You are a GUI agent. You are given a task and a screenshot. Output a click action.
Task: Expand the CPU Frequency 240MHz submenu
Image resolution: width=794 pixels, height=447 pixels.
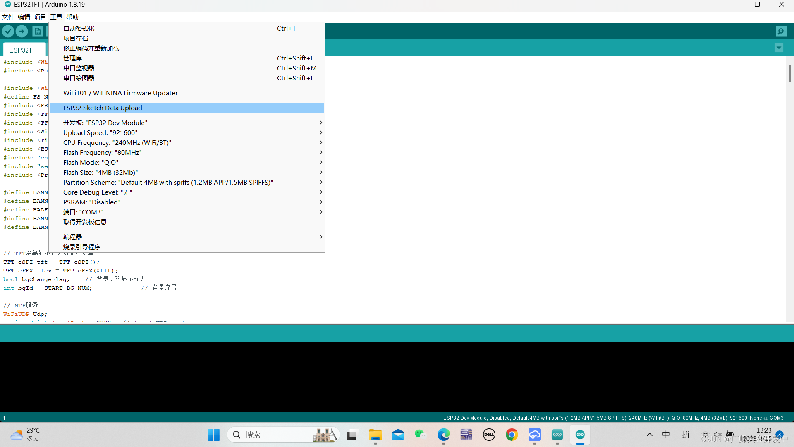[x=187, y=142]
